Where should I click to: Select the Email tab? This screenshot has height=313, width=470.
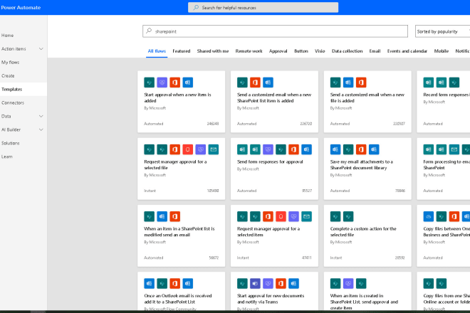click(375, 51)
